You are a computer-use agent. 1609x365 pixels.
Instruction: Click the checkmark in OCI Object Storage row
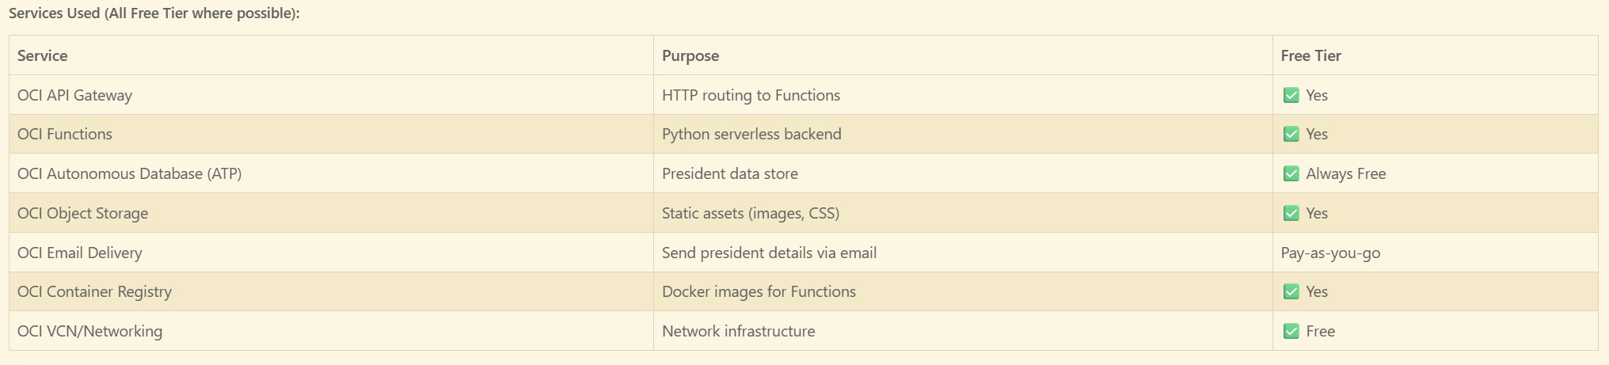pyautogui.click(x=1291, y=213)
